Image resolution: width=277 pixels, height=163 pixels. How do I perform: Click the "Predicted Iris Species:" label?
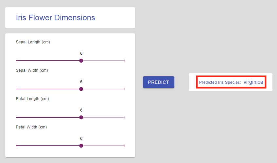220,82
